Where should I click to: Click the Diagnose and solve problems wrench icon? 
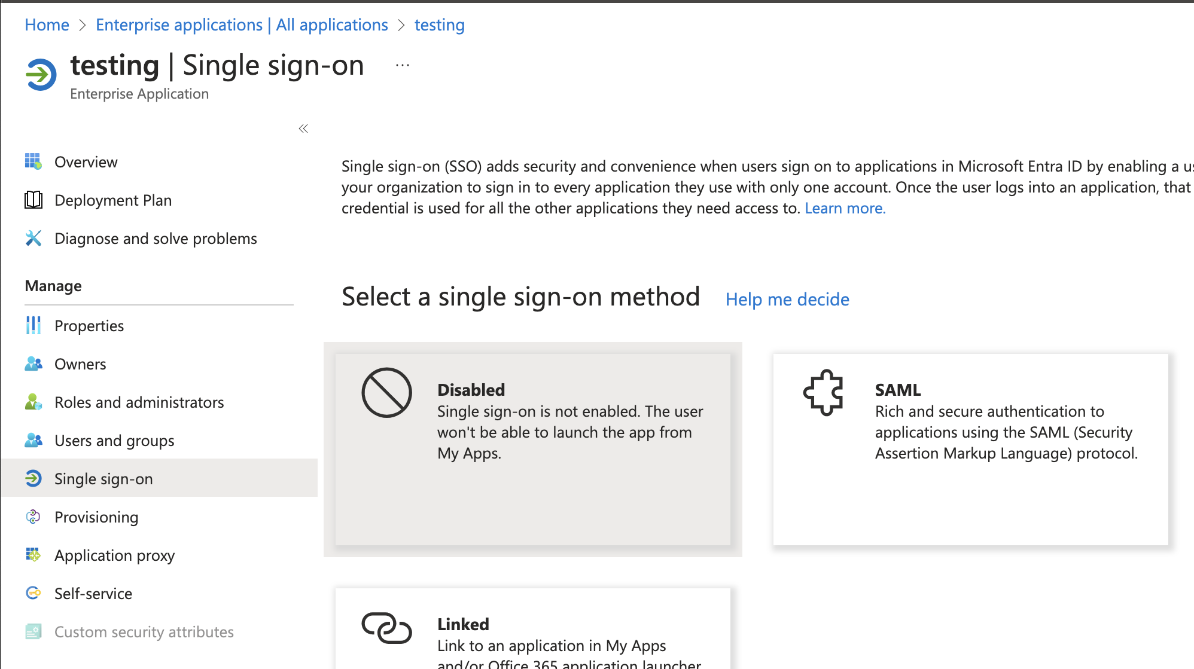[33, 238]
